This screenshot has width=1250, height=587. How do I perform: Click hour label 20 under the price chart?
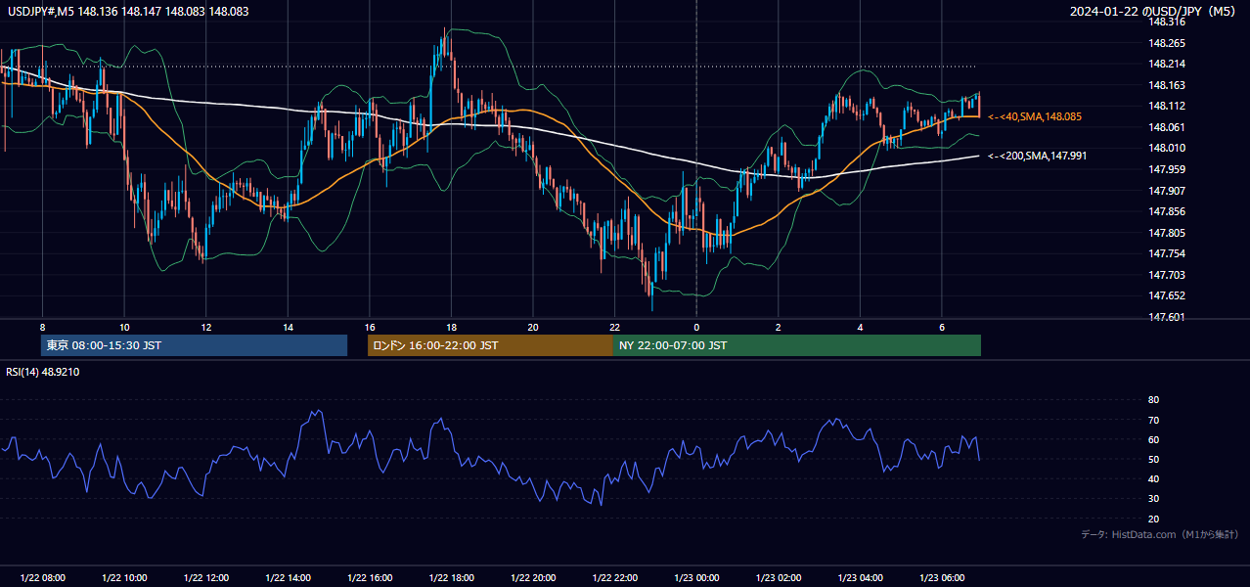coord(533,327)
